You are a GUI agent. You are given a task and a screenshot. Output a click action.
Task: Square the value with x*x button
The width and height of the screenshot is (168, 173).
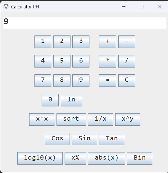point(42,119)
